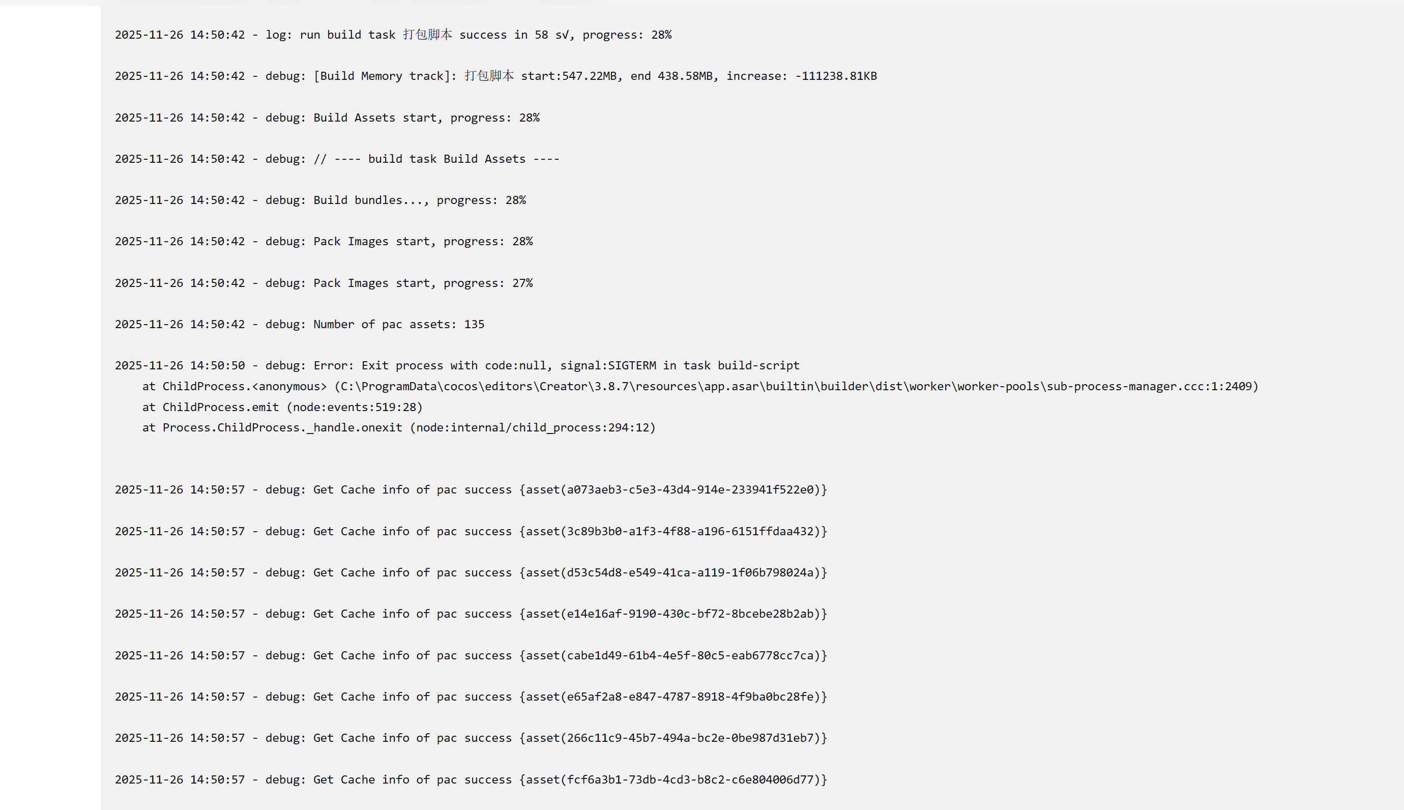Click cache log line for asset e14e16af
This screenshot has width=1404, height=810.
click(471, 614)
